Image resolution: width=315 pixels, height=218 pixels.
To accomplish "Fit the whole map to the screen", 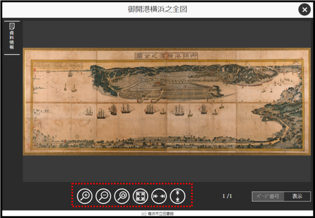I will (x=140, y=197).
